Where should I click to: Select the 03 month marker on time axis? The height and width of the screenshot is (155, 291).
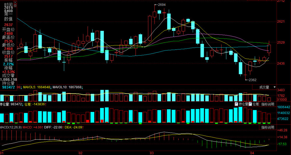(152, 153)
